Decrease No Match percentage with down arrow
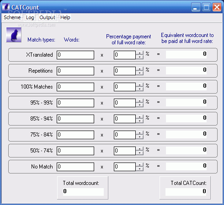This screenshot has width=224, height=205. pos(139,169)
